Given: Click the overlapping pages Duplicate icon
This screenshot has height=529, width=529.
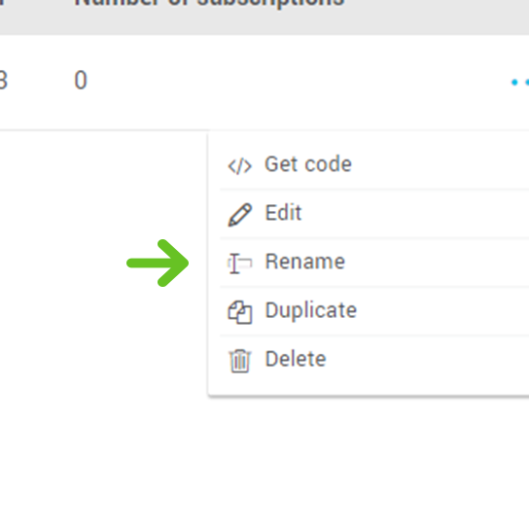Looking at the screenshot, I should coord(239,312).
